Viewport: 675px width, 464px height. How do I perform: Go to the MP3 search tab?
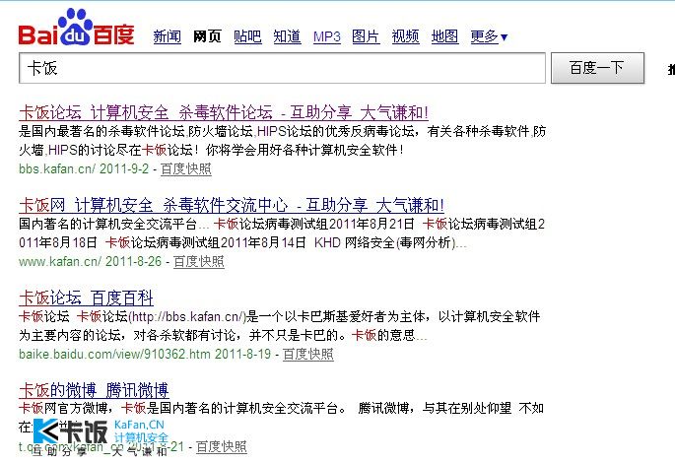[x=327, y=37]
